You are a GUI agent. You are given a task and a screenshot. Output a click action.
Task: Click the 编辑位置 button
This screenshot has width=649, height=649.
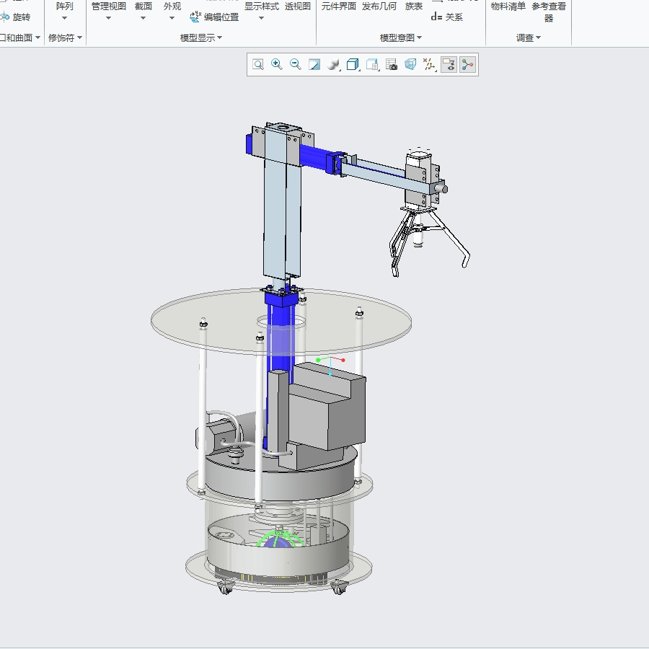click(x=214, y=17)
